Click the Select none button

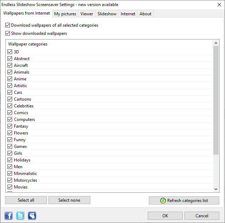pos(69,200)
